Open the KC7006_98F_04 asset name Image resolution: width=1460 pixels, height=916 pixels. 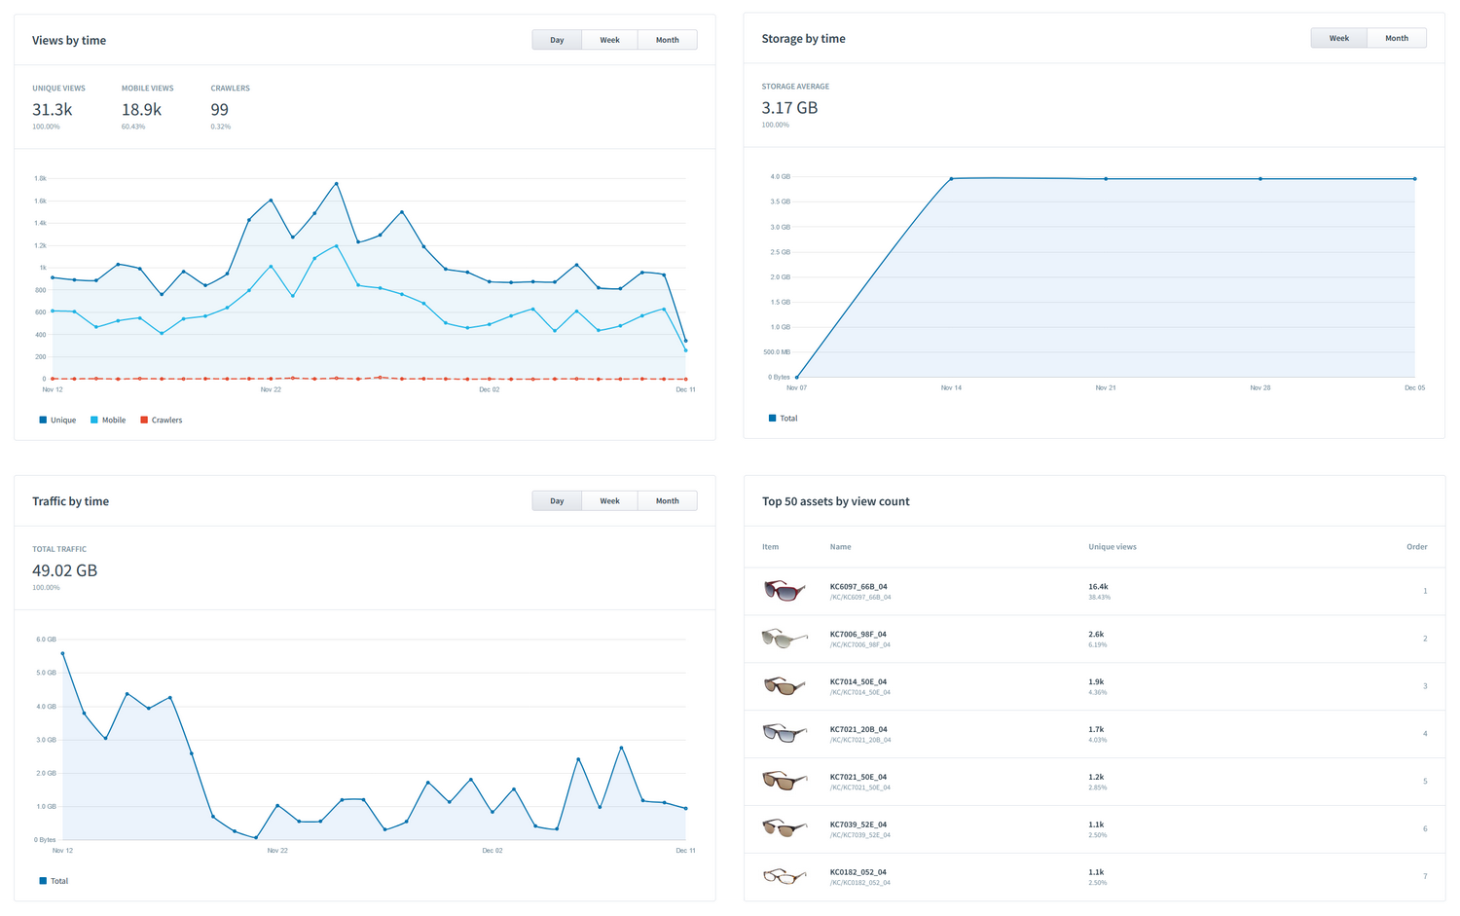[x=858, y=634]
